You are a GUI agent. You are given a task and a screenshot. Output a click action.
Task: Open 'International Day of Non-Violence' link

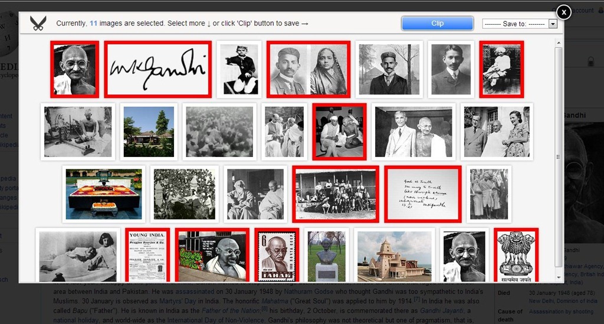click(x=215, y=320)
